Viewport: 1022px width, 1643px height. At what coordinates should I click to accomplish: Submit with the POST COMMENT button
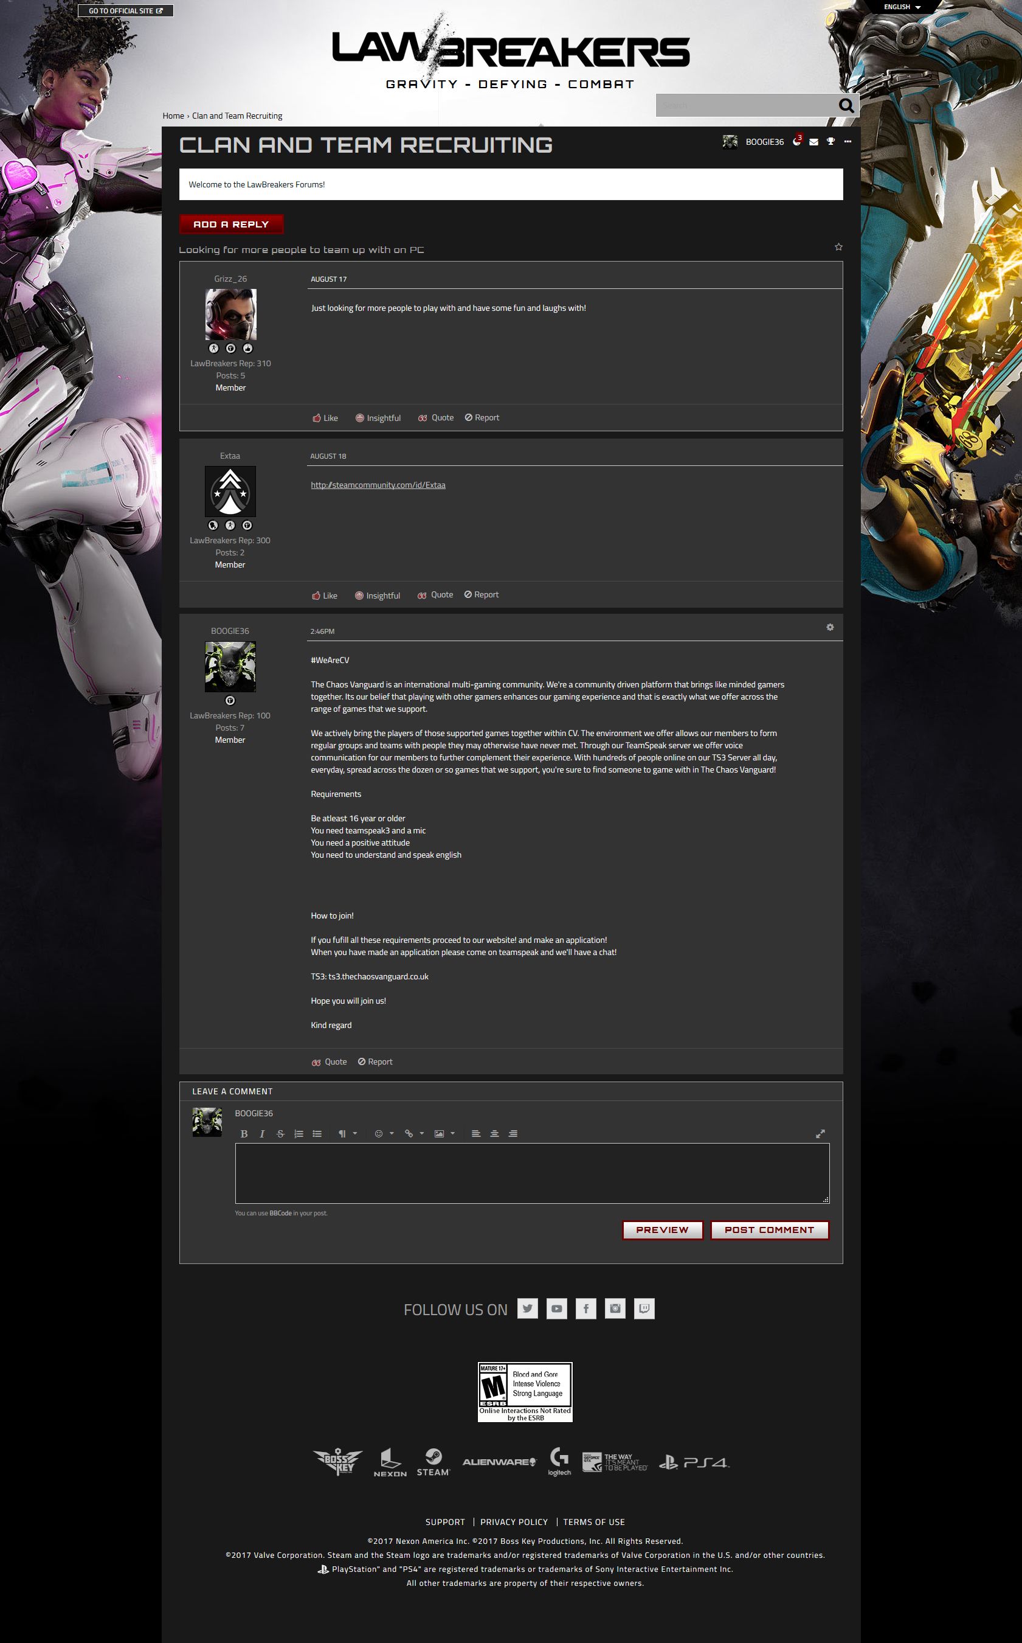pos(769,1230)
